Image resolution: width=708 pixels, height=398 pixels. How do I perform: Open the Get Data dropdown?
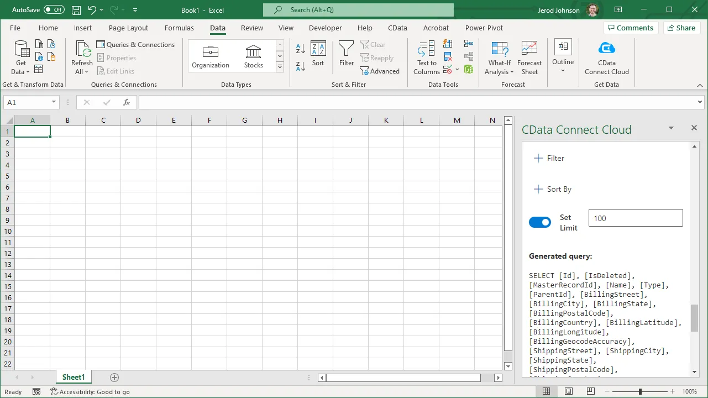[20, 57]
